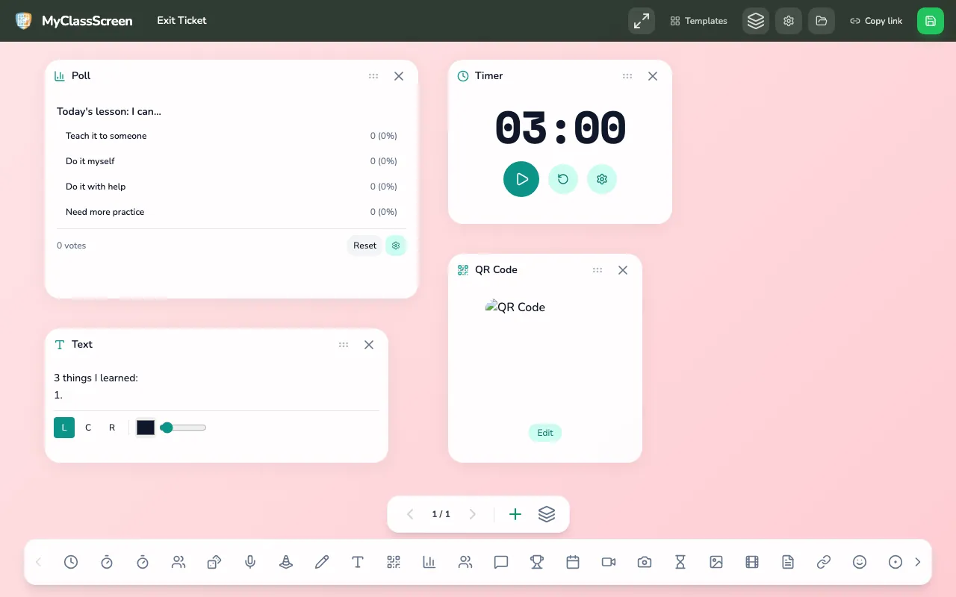Add the microphone sound-level widget

[x=250, y=562]
